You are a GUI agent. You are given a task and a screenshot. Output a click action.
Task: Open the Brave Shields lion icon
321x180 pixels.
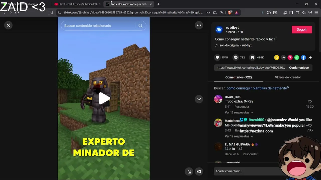pyautogui.click(x=229, y=12)
